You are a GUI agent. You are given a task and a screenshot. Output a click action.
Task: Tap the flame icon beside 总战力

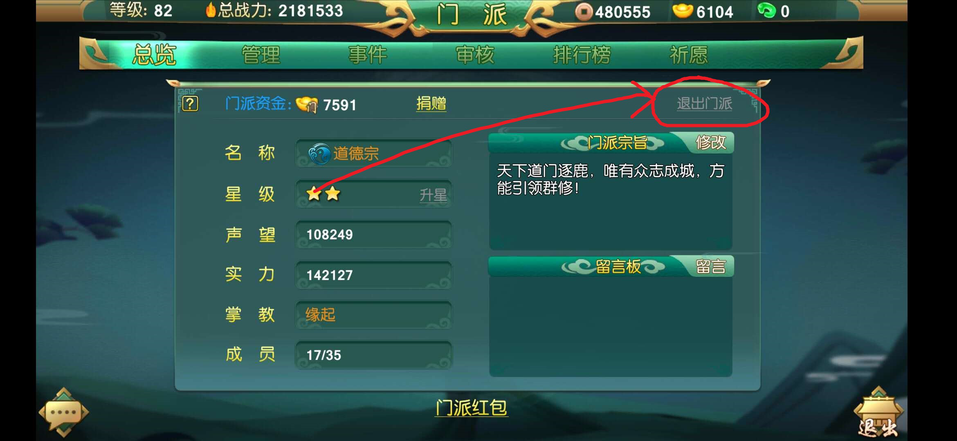pos(210,10)
